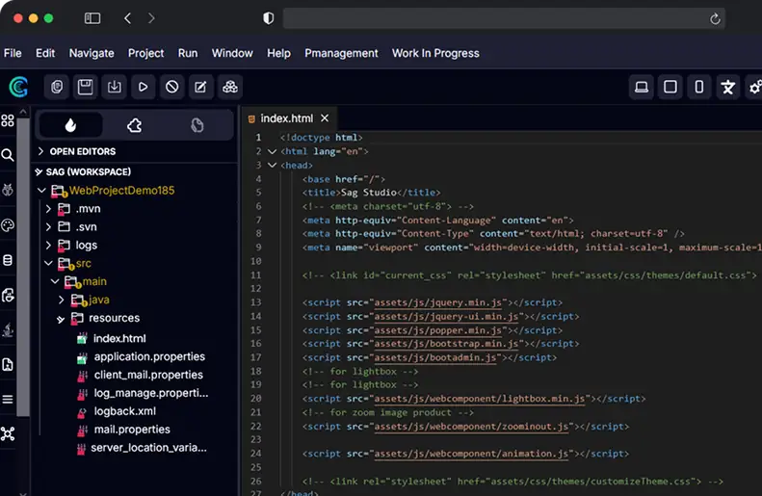Click the translate language icon
The image size is (762, 496).
click(x=727, y=87)
